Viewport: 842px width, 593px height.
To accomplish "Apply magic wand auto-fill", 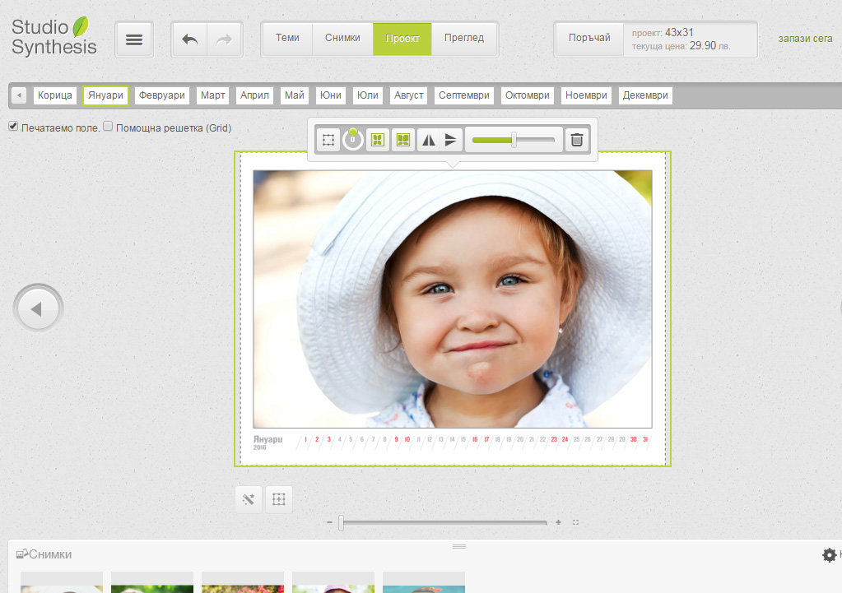I will [248, 499].
